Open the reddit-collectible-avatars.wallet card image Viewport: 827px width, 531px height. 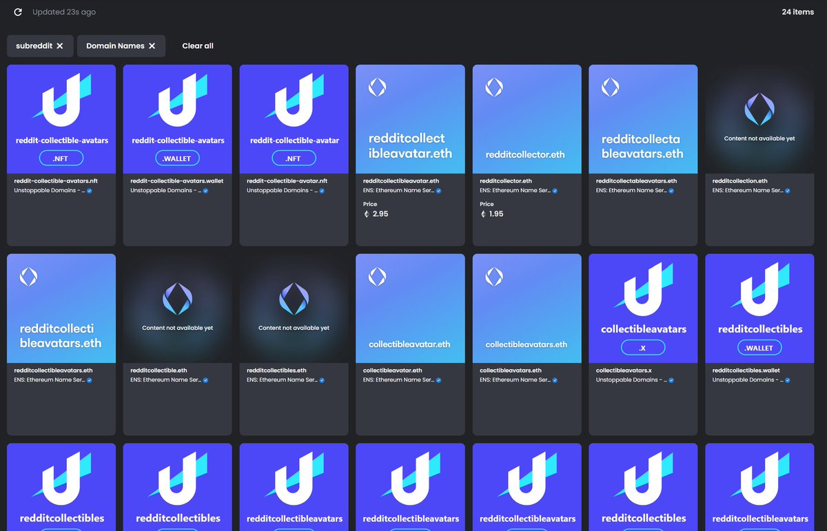pos(178,119)
